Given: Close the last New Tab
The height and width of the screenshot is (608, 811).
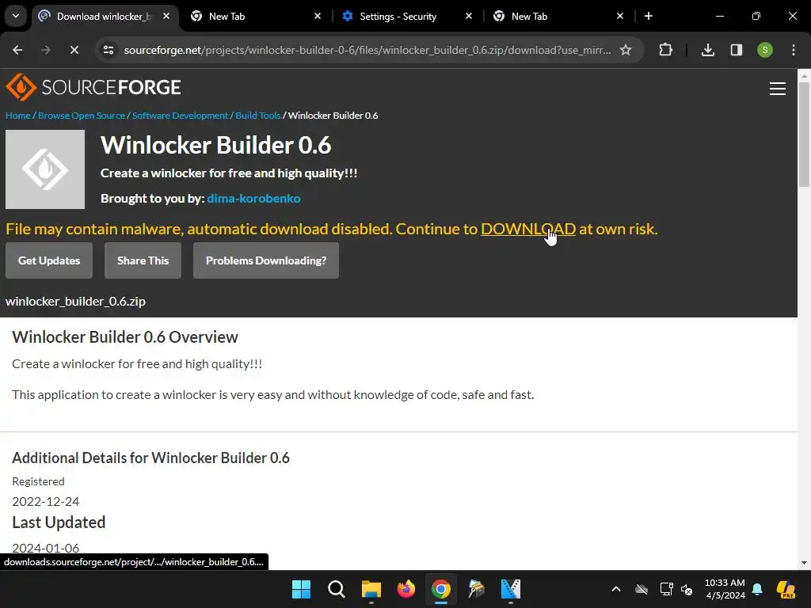Looking at the screenshot, I should pos(620,16).
